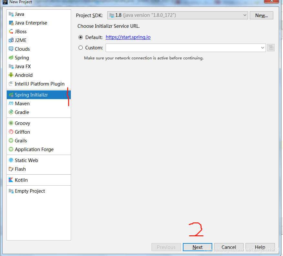Click the Kotlin icon

click(x=11, y=180)
